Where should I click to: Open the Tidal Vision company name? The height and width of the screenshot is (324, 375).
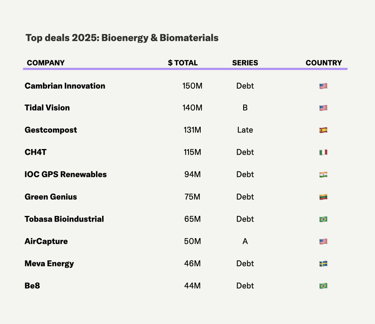(x=47, y=108)
